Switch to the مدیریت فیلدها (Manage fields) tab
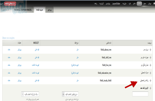 pyautogui.click(x=40, y=10)
